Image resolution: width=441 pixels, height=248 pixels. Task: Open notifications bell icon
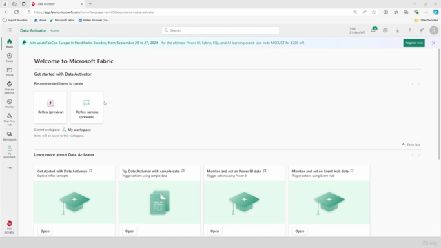coord(373,30)
